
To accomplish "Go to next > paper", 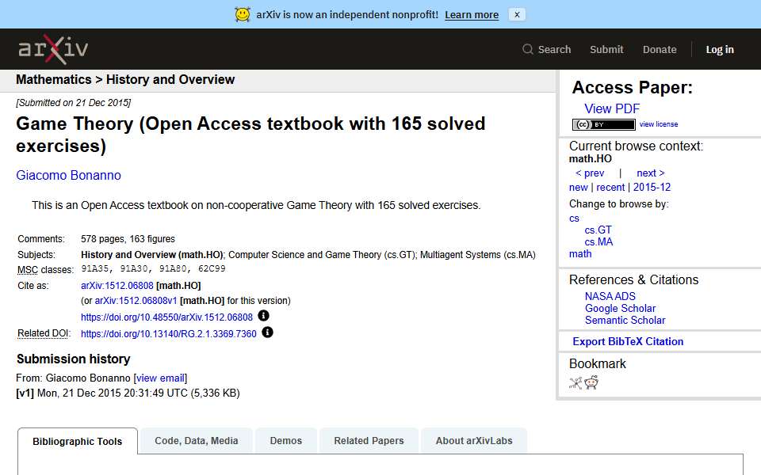I will pyautogui.click(x=650, y=173).
